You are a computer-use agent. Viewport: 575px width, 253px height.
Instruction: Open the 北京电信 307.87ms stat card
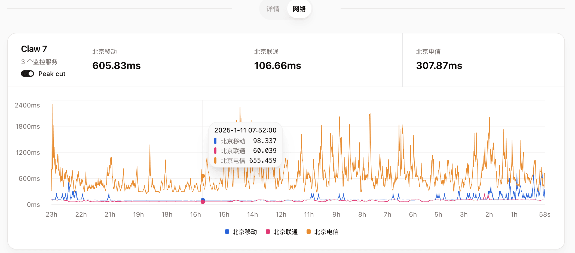click(x=484, y=60)
